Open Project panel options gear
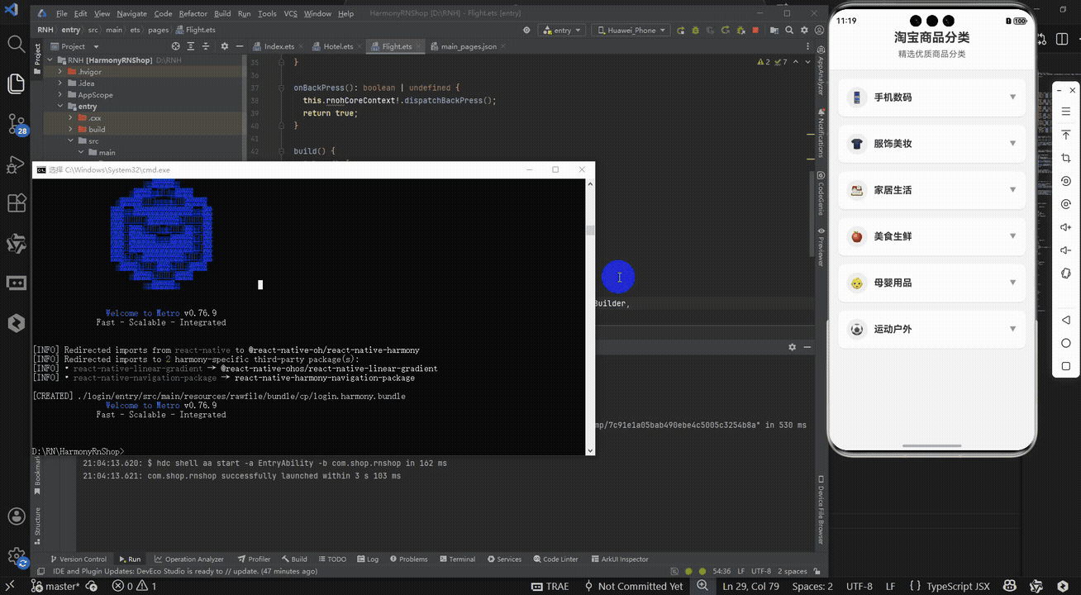The width and height of the screenshot is (1081, 595). tap(223, 46)
